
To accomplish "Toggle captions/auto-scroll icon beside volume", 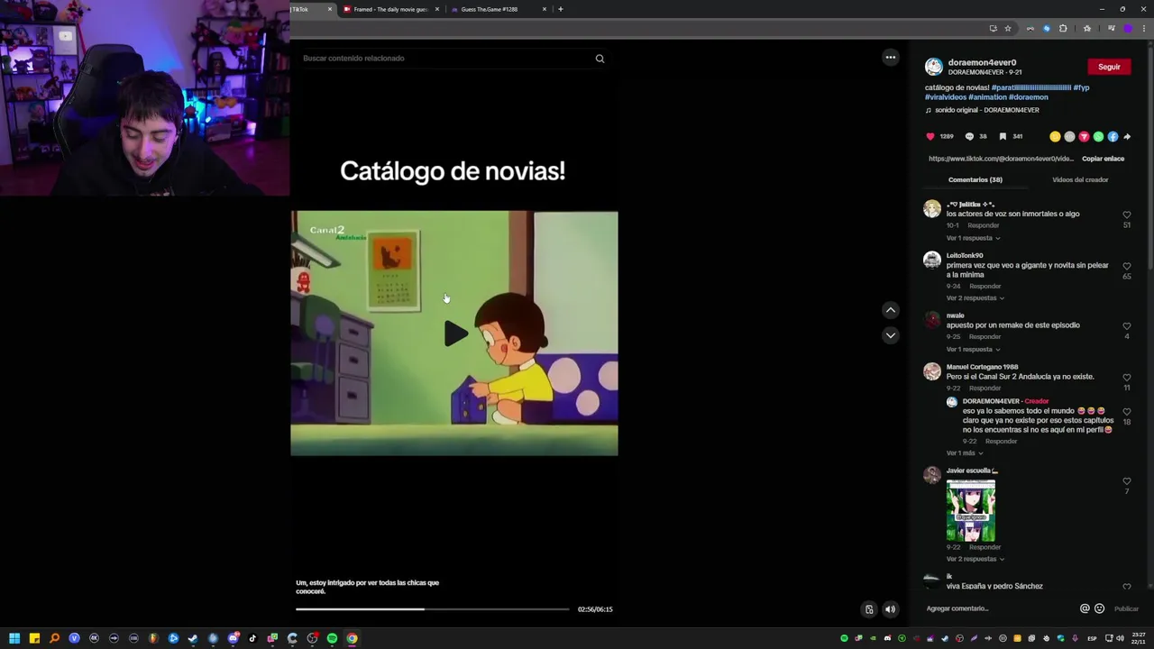I will tap(869, 609).
